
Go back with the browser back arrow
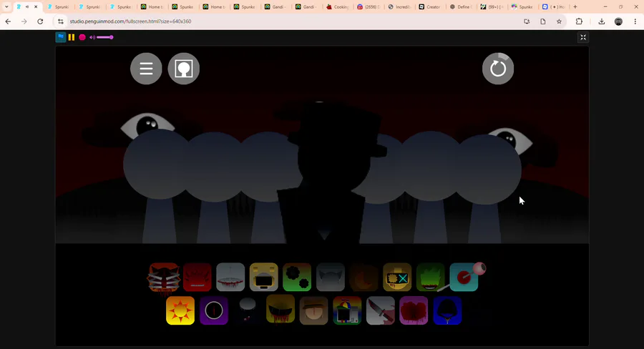click(x=8, y=21)
